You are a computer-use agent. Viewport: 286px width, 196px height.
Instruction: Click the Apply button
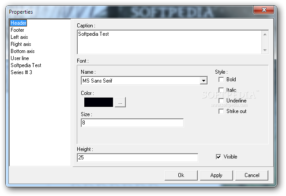click(216, 175)
